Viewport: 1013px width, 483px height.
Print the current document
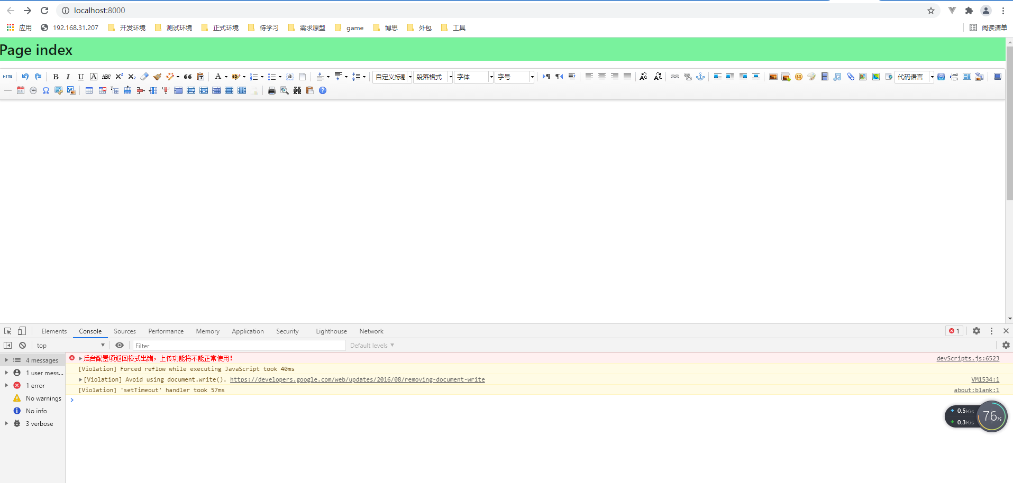[271, 90]
